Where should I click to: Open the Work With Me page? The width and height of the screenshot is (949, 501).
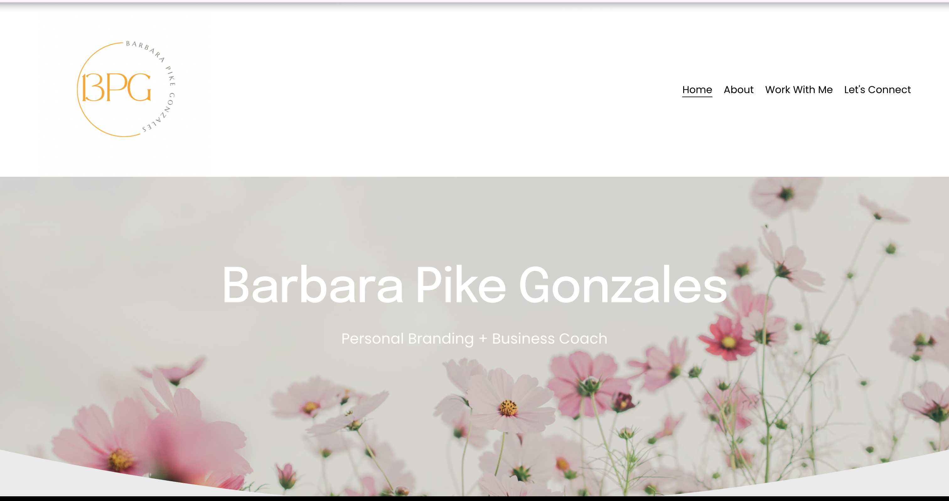[799, 89]
